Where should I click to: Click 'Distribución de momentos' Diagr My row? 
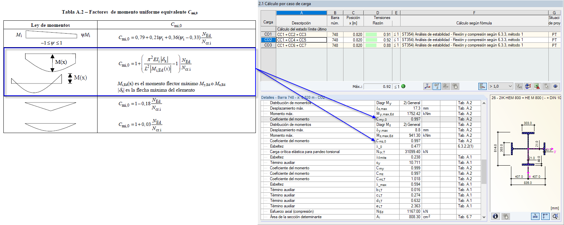[371, 103]
